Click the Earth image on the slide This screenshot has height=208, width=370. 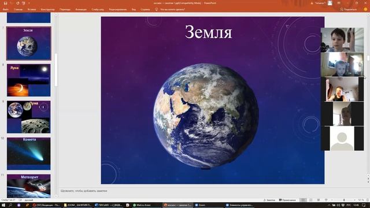206,116
